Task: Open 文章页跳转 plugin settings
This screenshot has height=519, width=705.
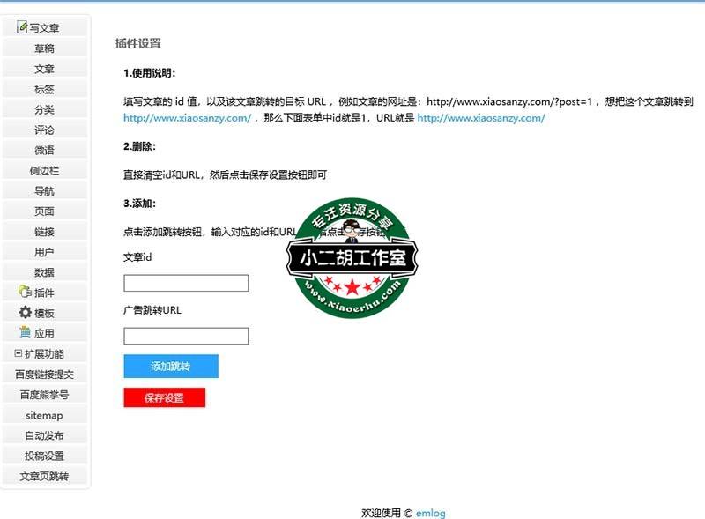Action: [44, 476]
